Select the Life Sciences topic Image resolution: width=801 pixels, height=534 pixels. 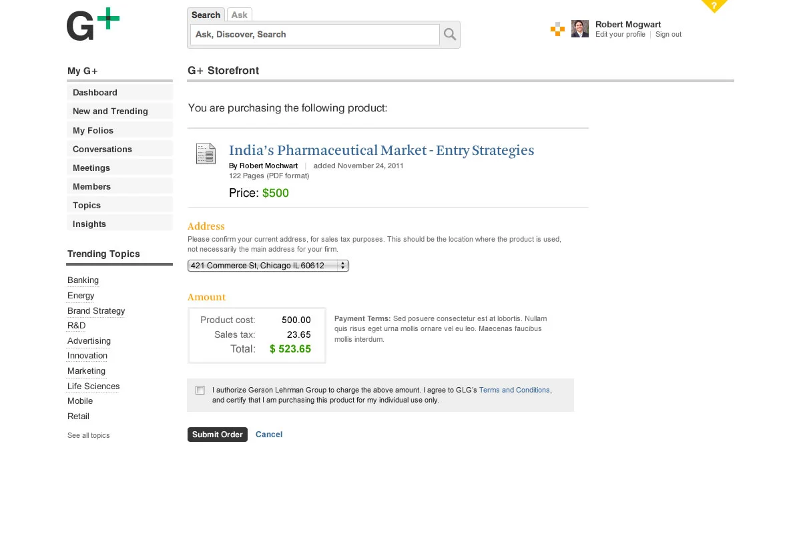coord(93,386)
